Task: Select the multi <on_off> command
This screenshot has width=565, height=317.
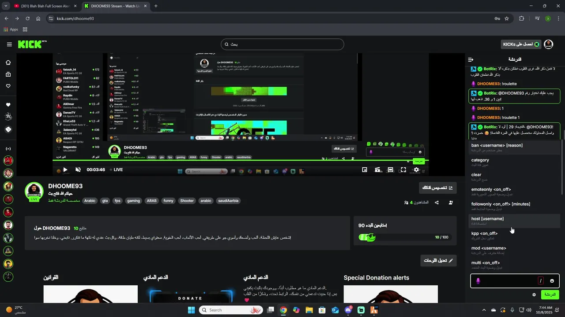Action: coord(514,265)
